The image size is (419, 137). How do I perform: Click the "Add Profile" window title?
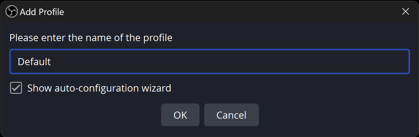[42, 12]
